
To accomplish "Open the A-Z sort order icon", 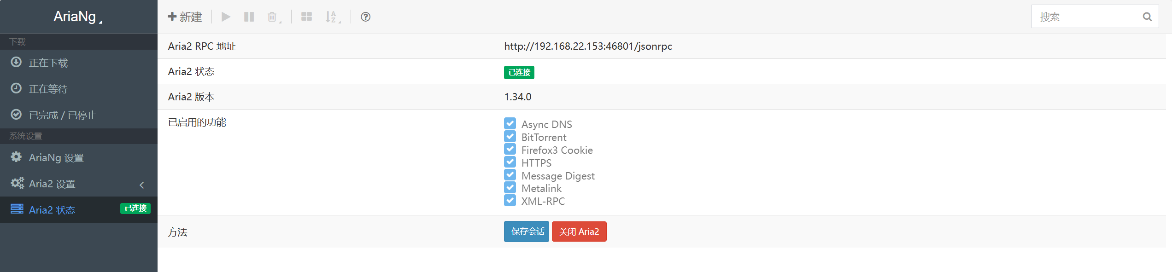I will click(x=331, y=17).
